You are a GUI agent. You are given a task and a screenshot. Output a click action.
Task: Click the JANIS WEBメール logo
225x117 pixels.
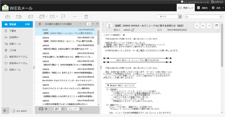click(17, 8)
